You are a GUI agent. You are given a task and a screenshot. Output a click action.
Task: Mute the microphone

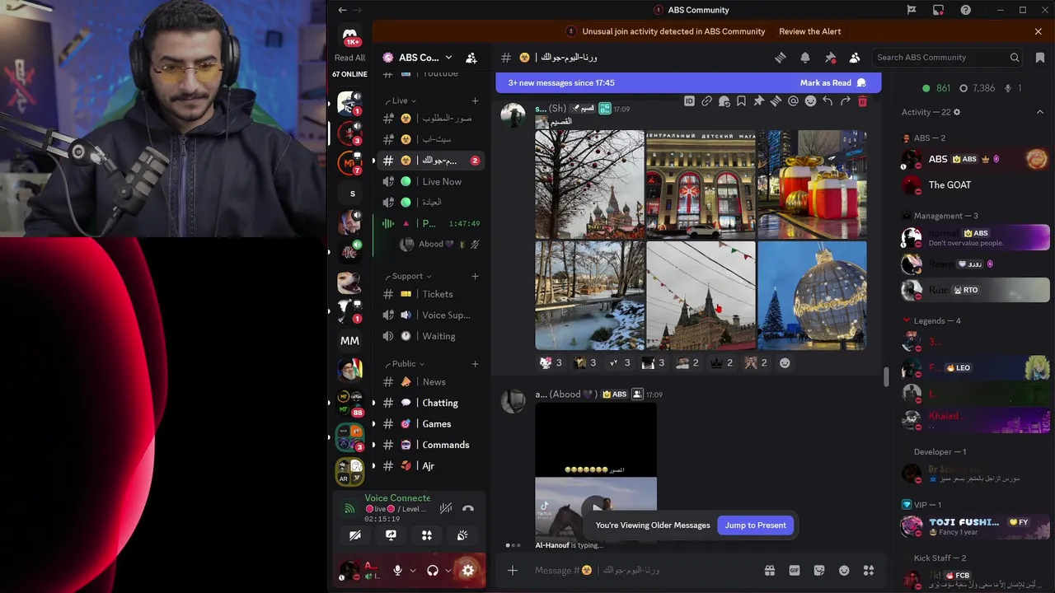pyautogui.click(x=397, y=570)
